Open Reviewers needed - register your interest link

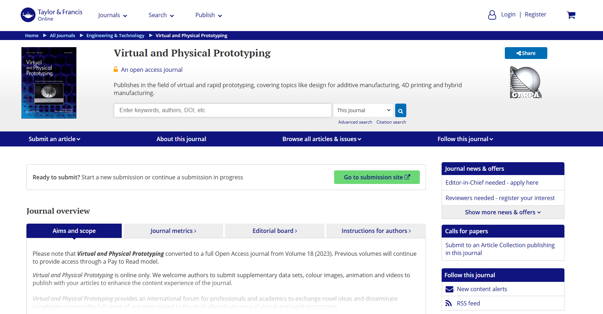click(x=500, y=198)
